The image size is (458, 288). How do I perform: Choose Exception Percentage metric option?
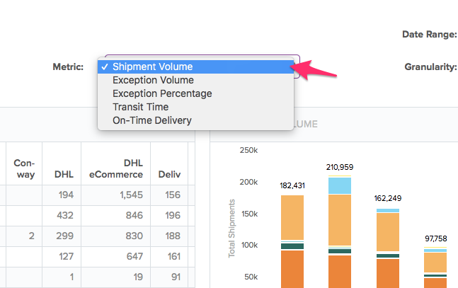(x=195, y=93)
